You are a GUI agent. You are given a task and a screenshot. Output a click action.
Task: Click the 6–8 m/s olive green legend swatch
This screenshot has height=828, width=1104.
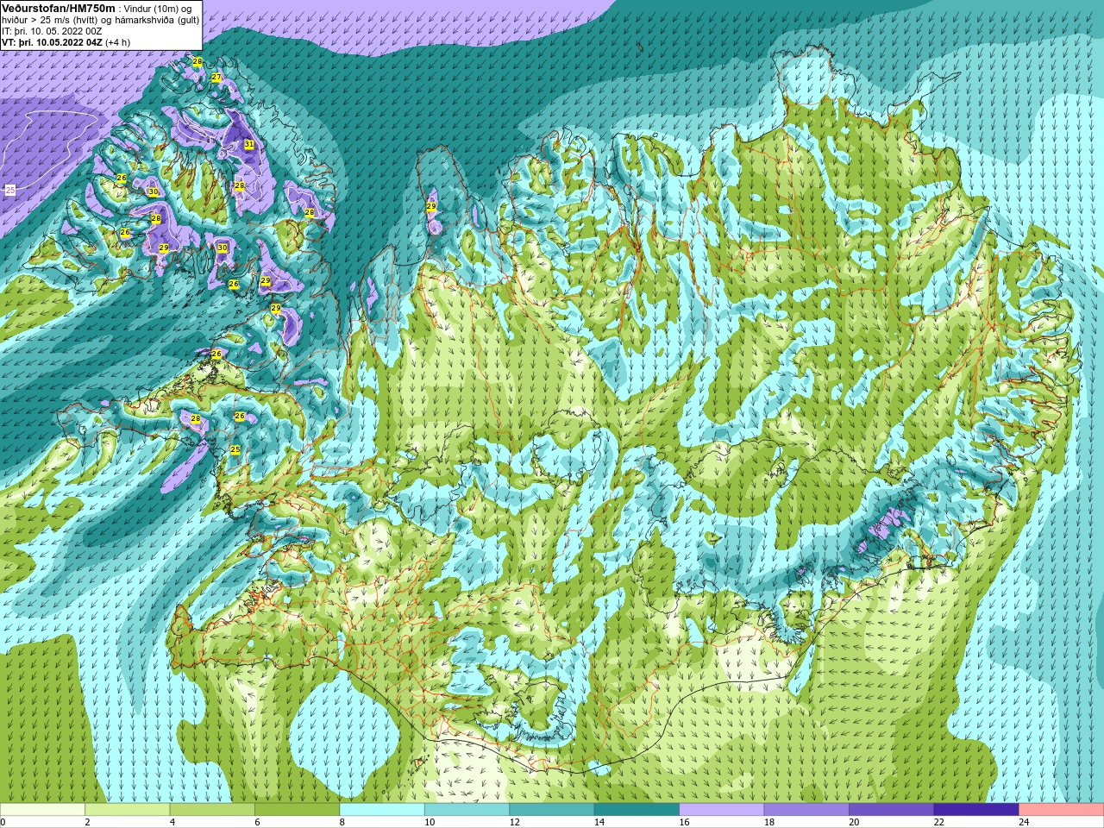(298, 809)
